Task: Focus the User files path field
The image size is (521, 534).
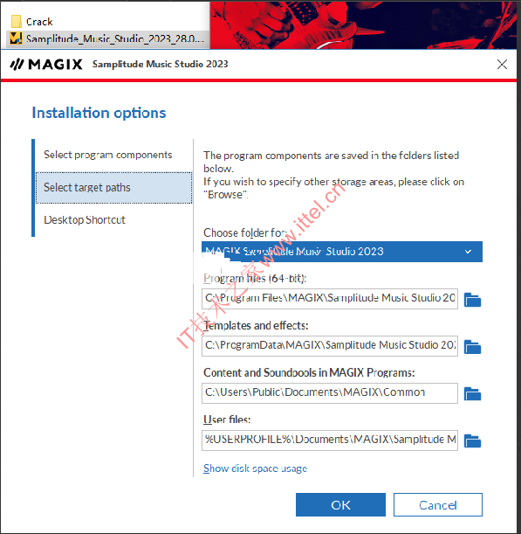Action: [330, 440]
